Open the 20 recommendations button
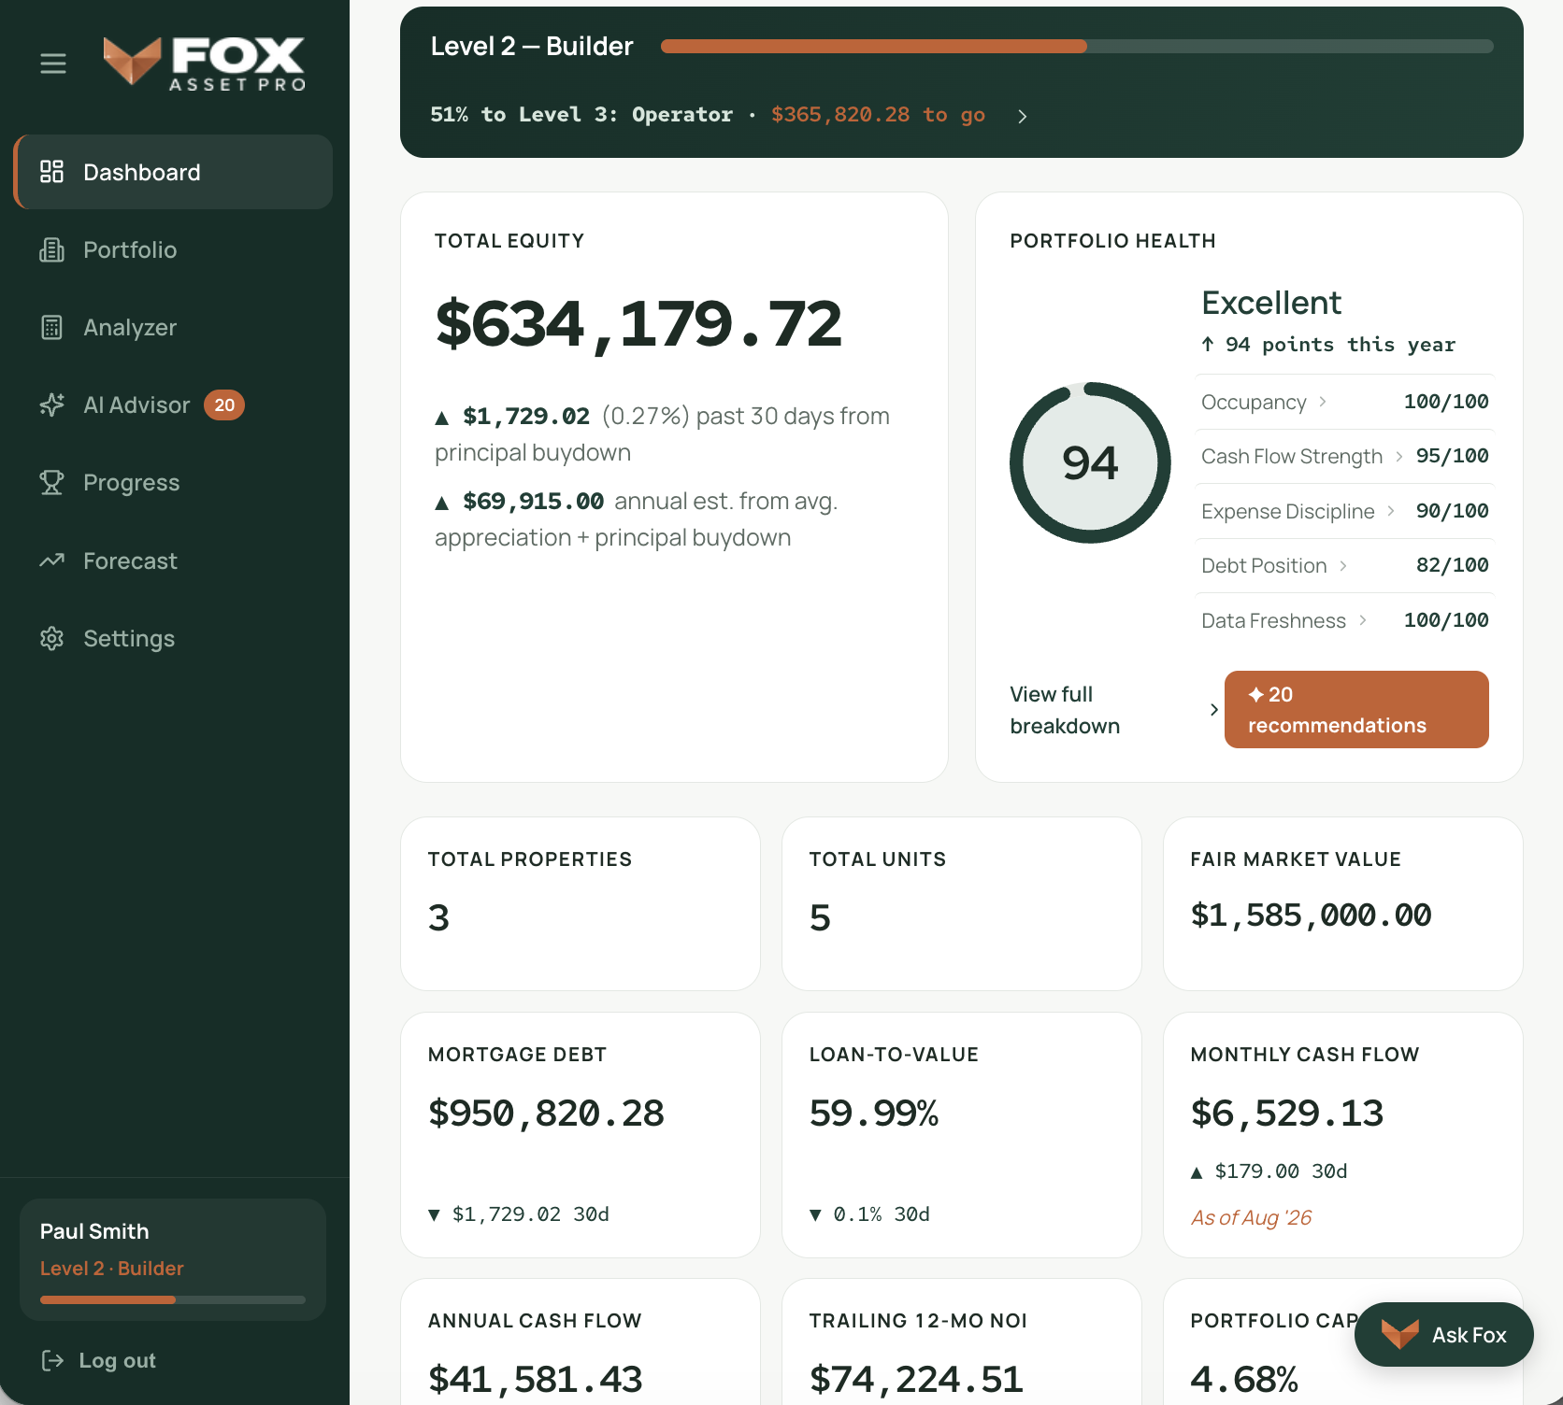The width and height of the screenshot is (1563, 1405). 1356,709
